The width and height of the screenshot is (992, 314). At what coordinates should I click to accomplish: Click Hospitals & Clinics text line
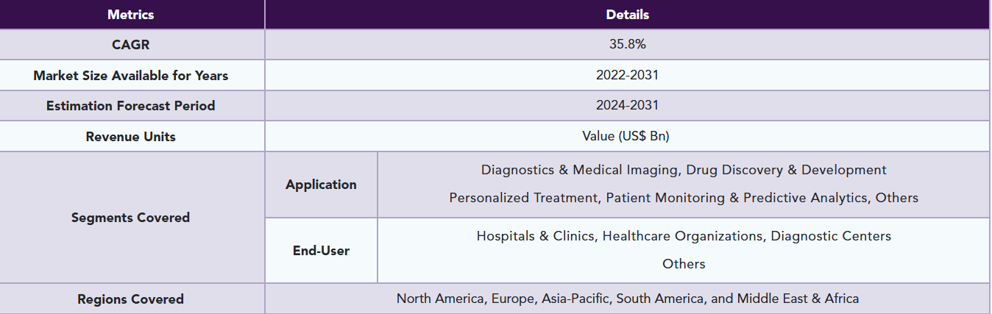coord(683,236)
